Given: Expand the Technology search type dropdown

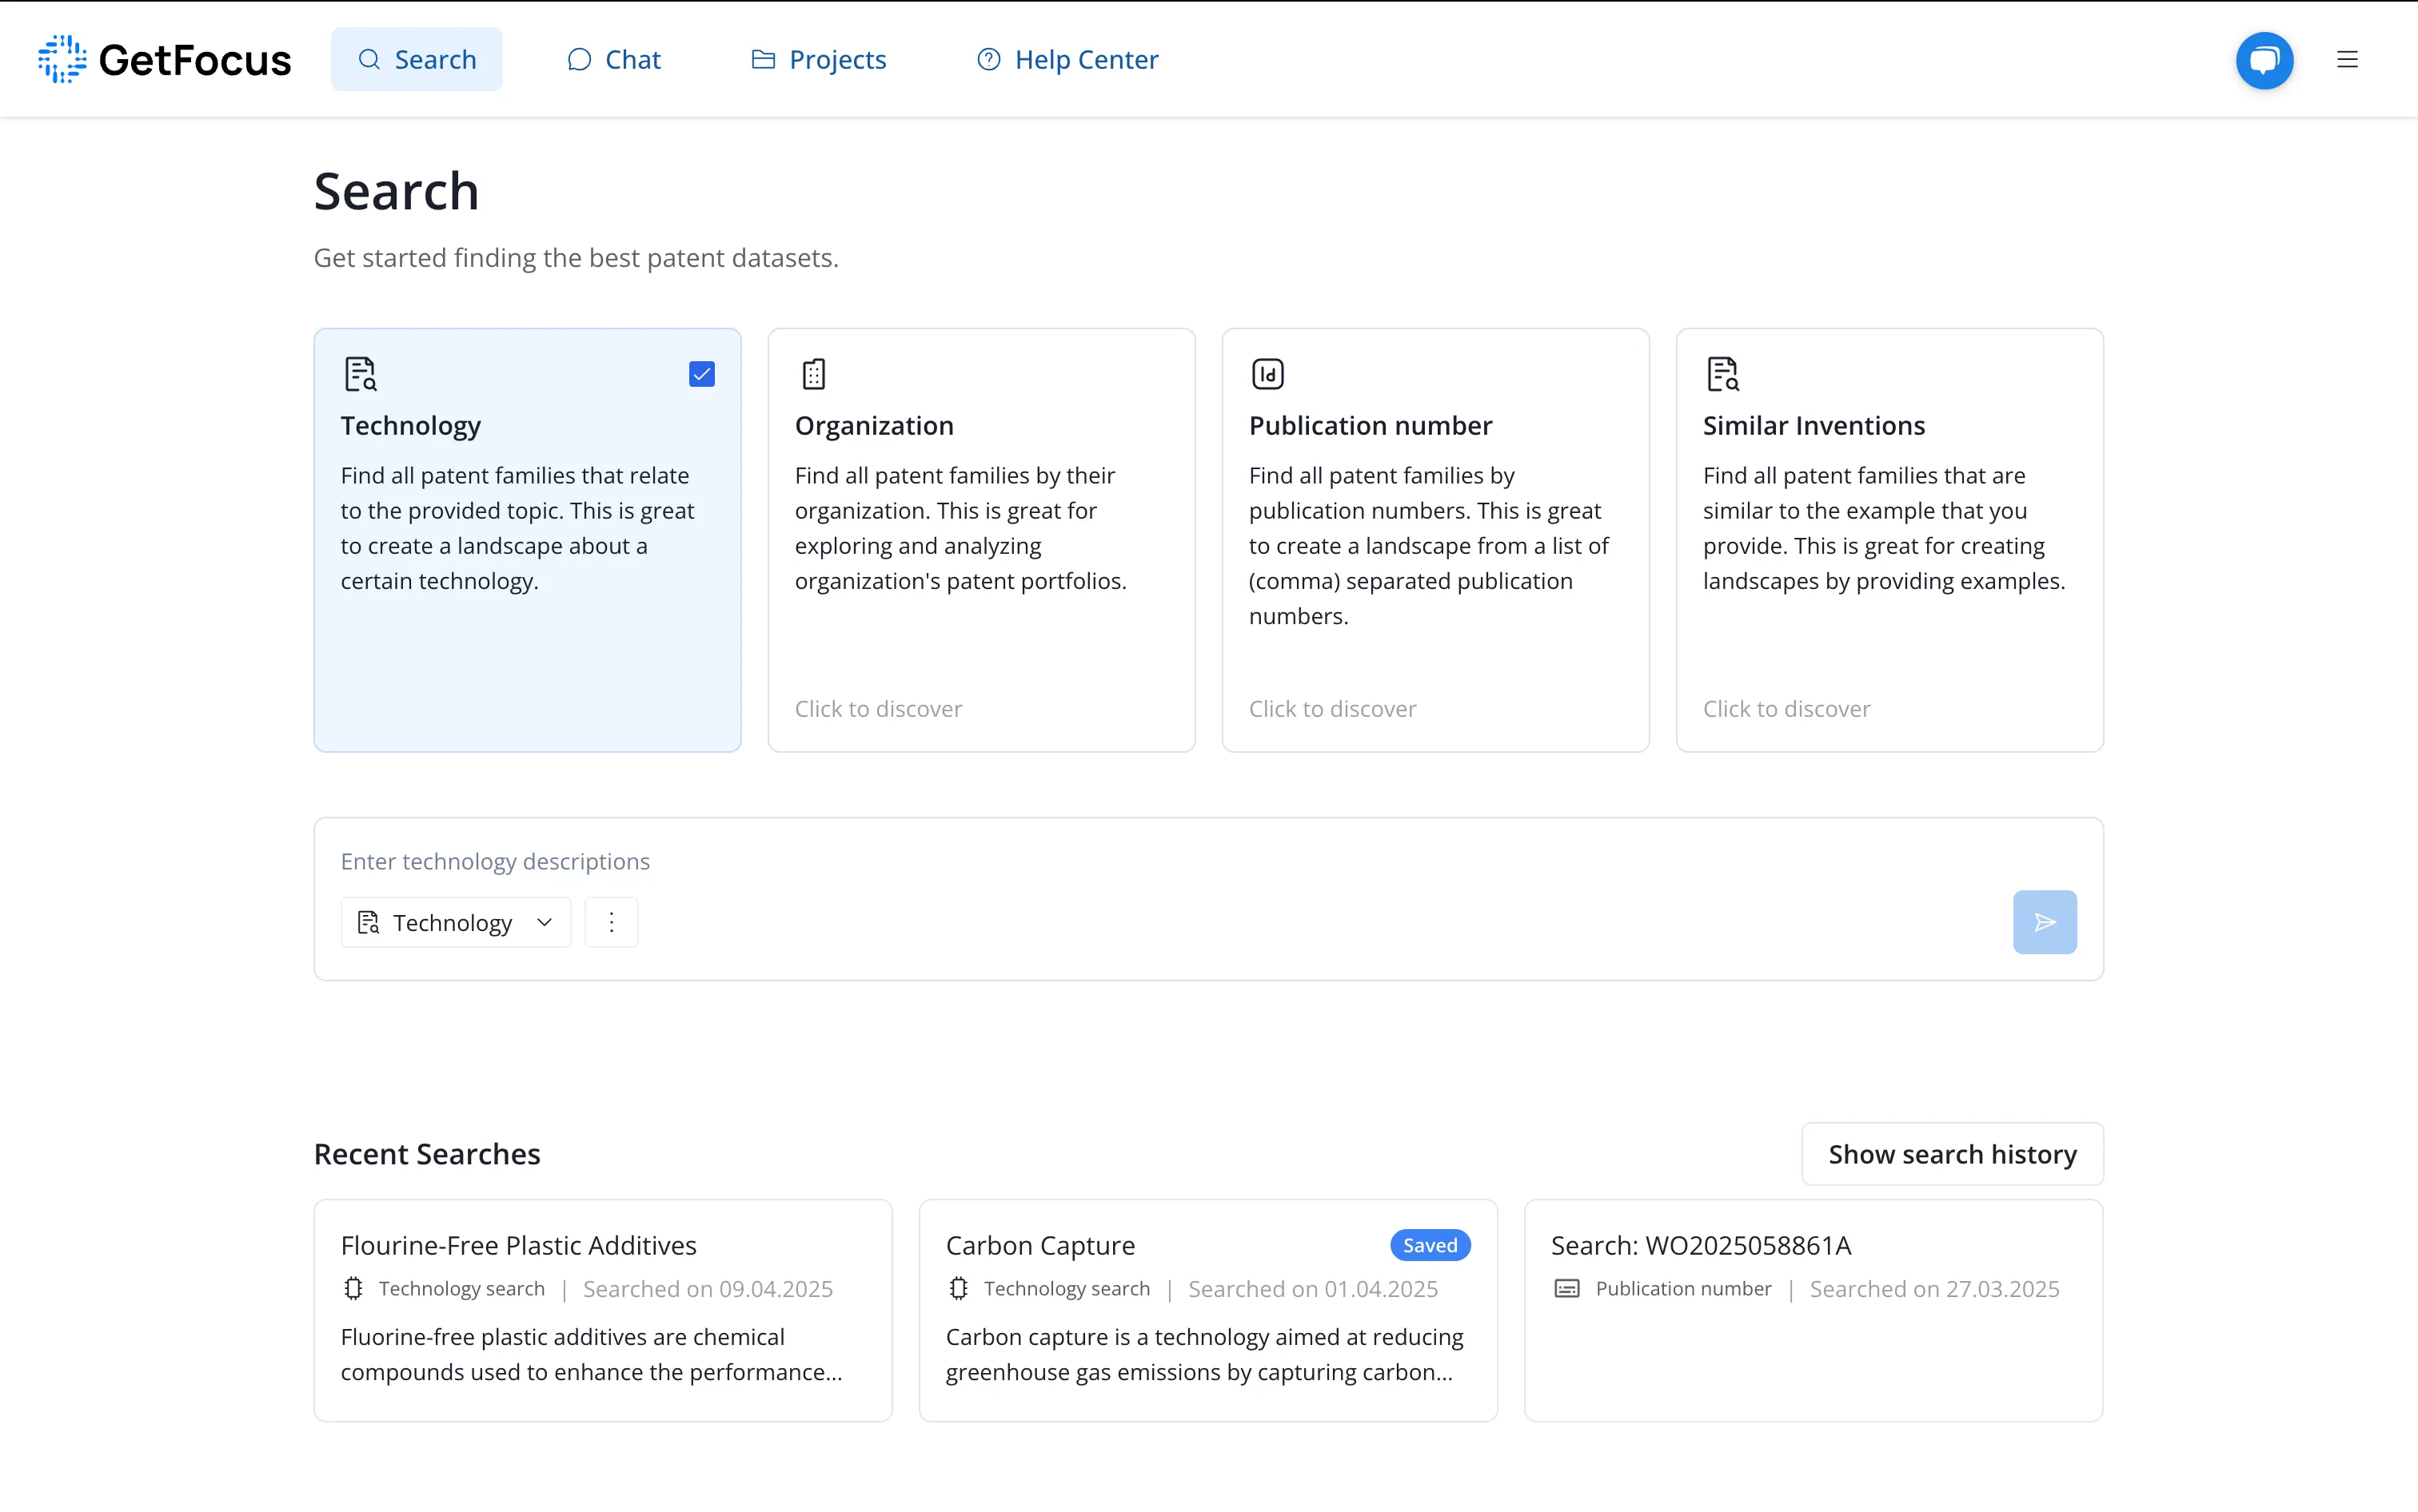Looking at the screenshot, I should pyautogui.click(x=455, y=921).
